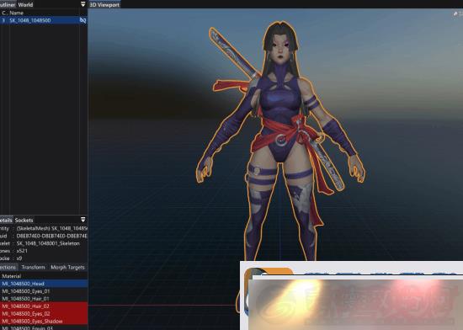Select the red MI_1048500_Hair_02 row
The height and width of the screenshot is (330, 463).
pos(44,306)
